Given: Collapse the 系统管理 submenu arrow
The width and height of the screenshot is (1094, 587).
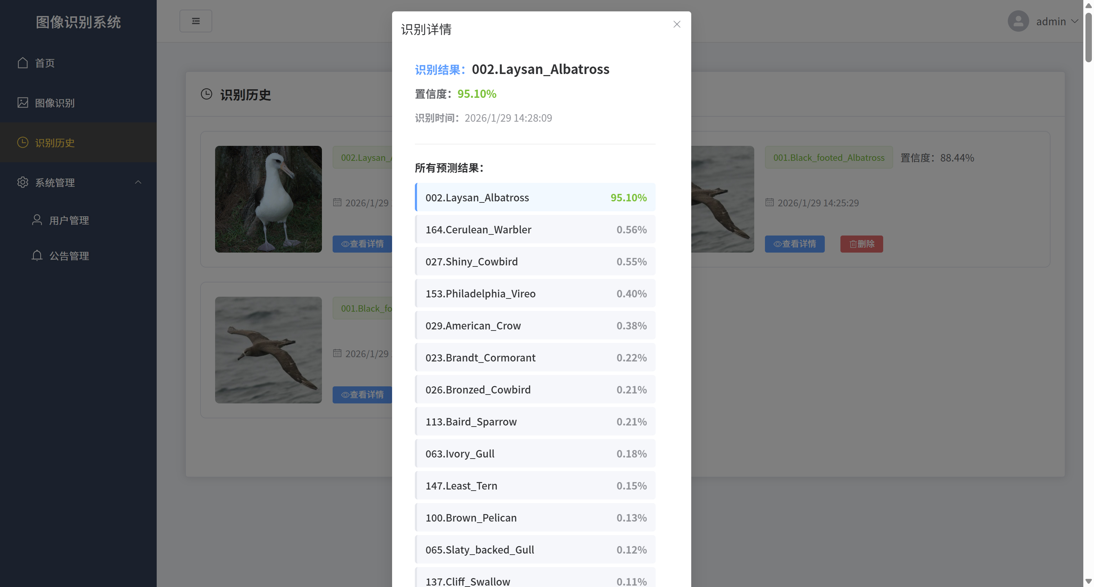Looking at the screenshot, I should click(138, 183).
